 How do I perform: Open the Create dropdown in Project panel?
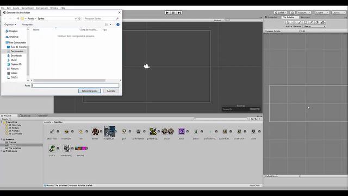(5, 119)
